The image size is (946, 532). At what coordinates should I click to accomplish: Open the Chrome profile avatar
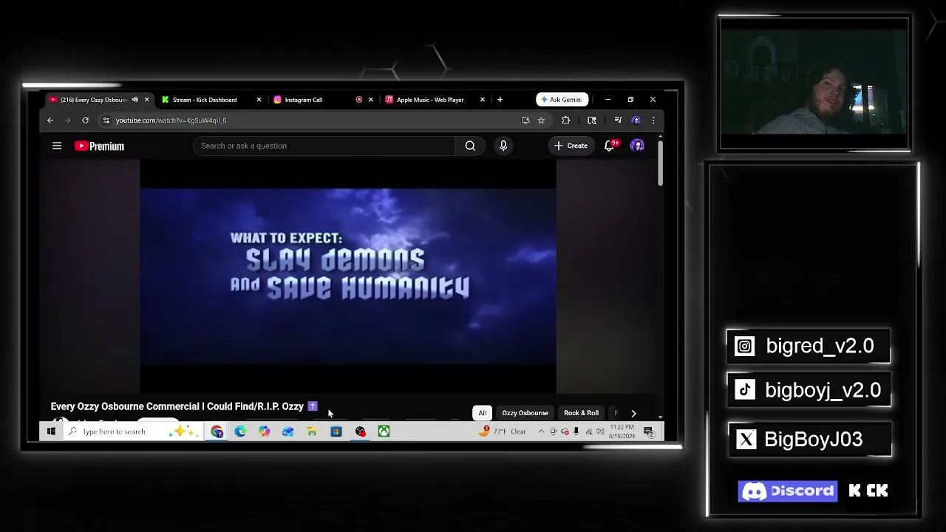coord(636,120)
